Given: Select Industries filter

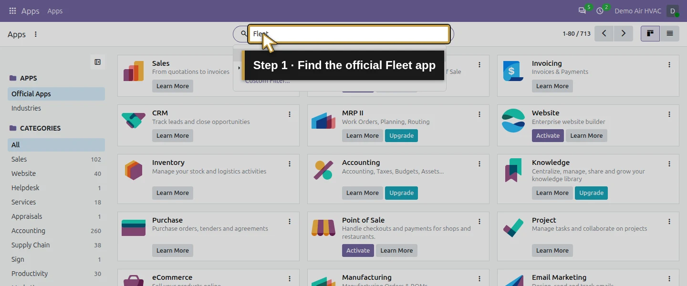Looking at the screenshot, I should coord(56,108).
